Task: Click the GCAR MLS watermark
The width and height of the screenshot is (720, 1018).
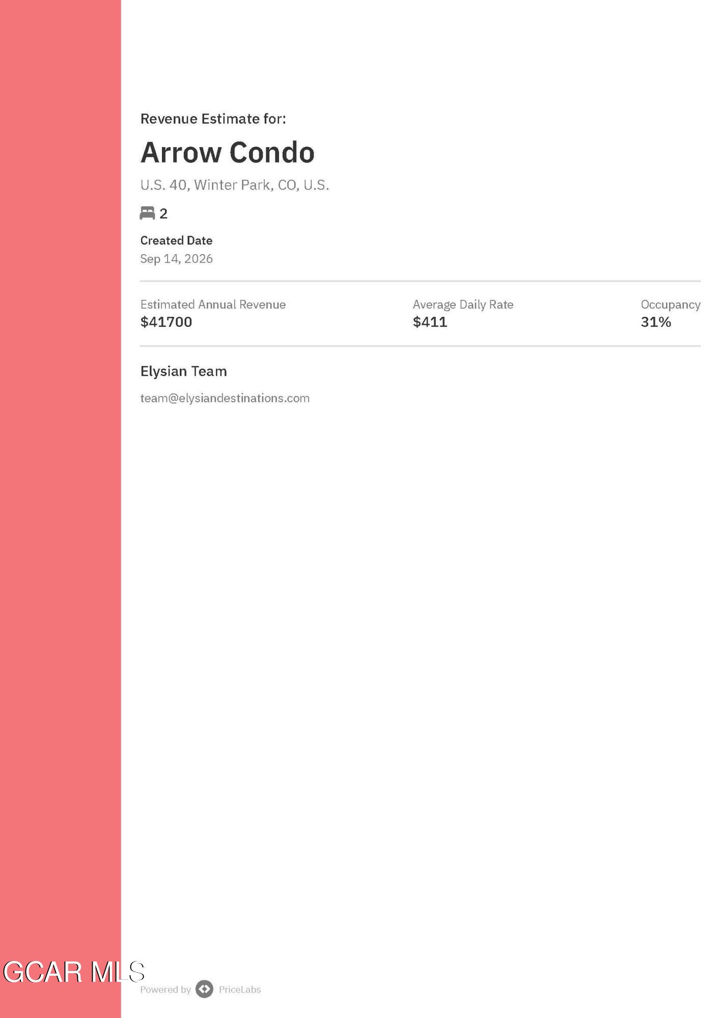Action: tap(74, 972)
